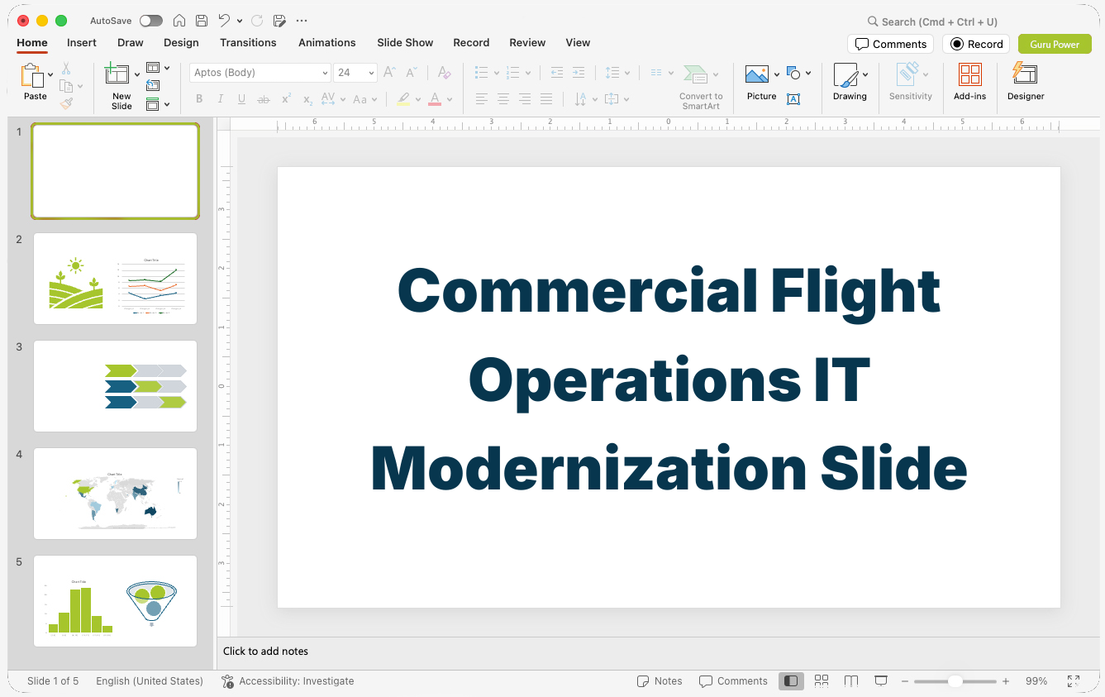Viewport: 1105px width, 697px height.
Task: Click English (United States) language indicator
Action: [150, 681]
